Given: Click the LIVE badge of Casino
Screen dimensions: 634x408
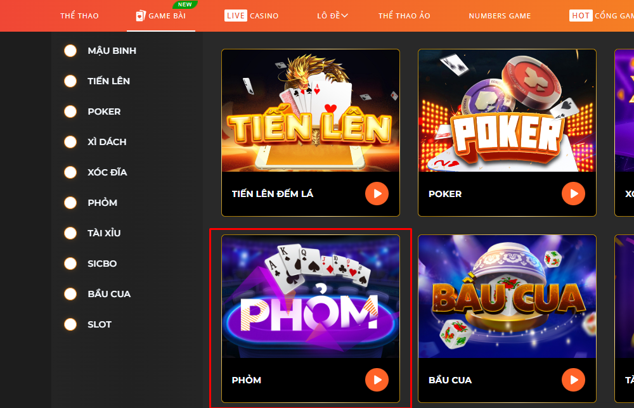Looking at the screenshot, I should (235, 16).
